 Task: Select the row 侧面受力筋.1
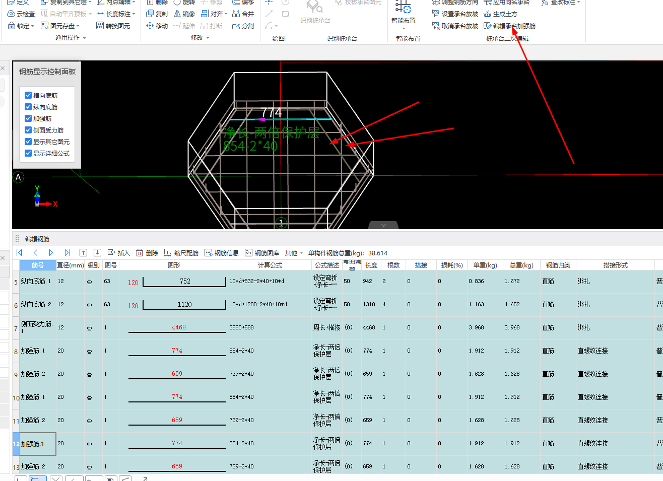(x=338, y=328)
